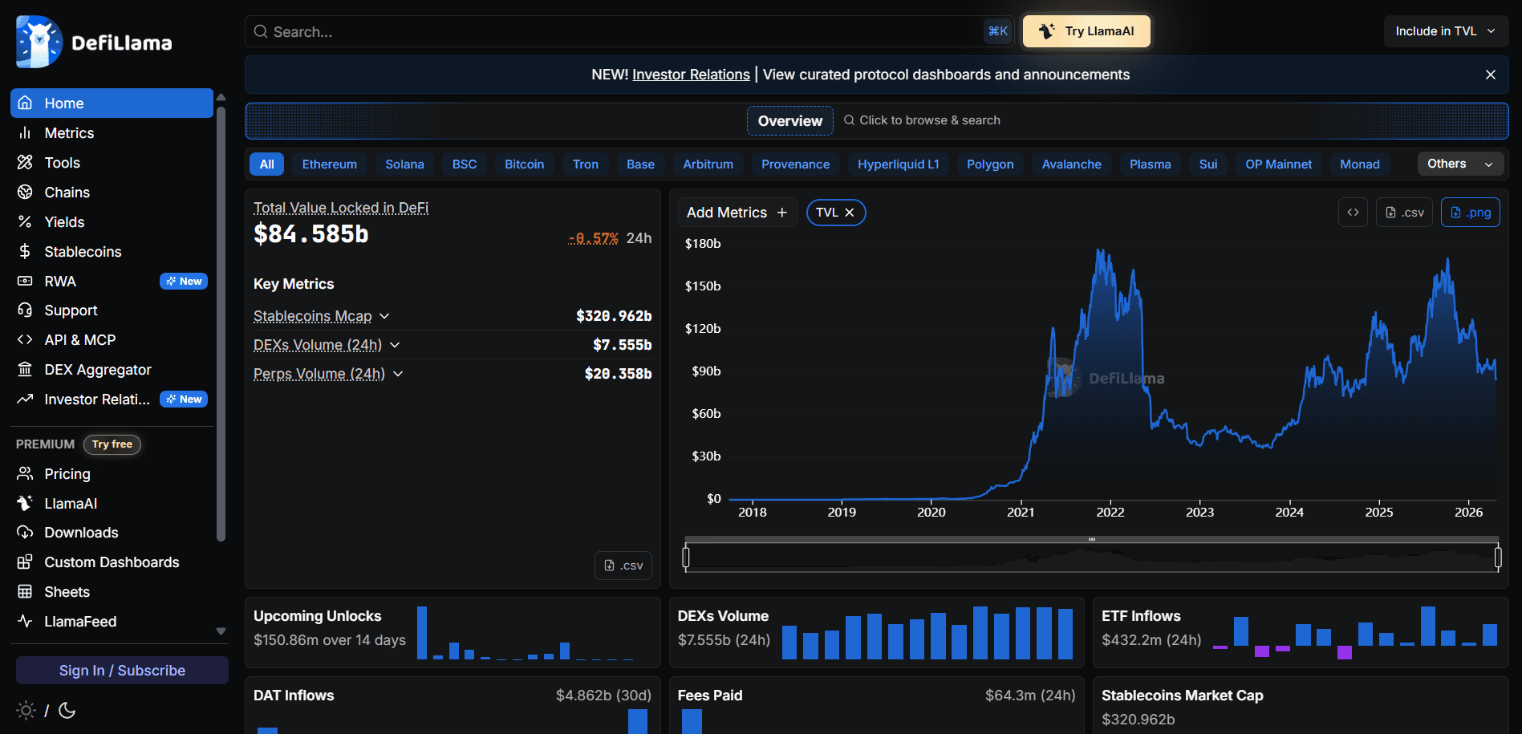
Task: Filter by Base chain
Action: pos(640,164)
